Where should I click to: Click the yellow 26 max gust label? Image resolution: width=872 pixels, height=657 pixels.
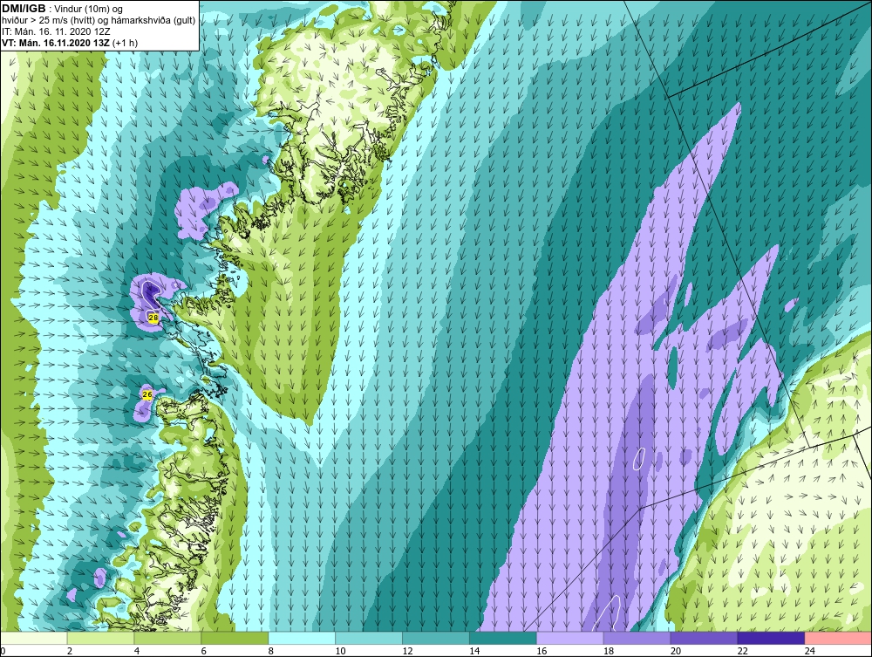[147, 394]
